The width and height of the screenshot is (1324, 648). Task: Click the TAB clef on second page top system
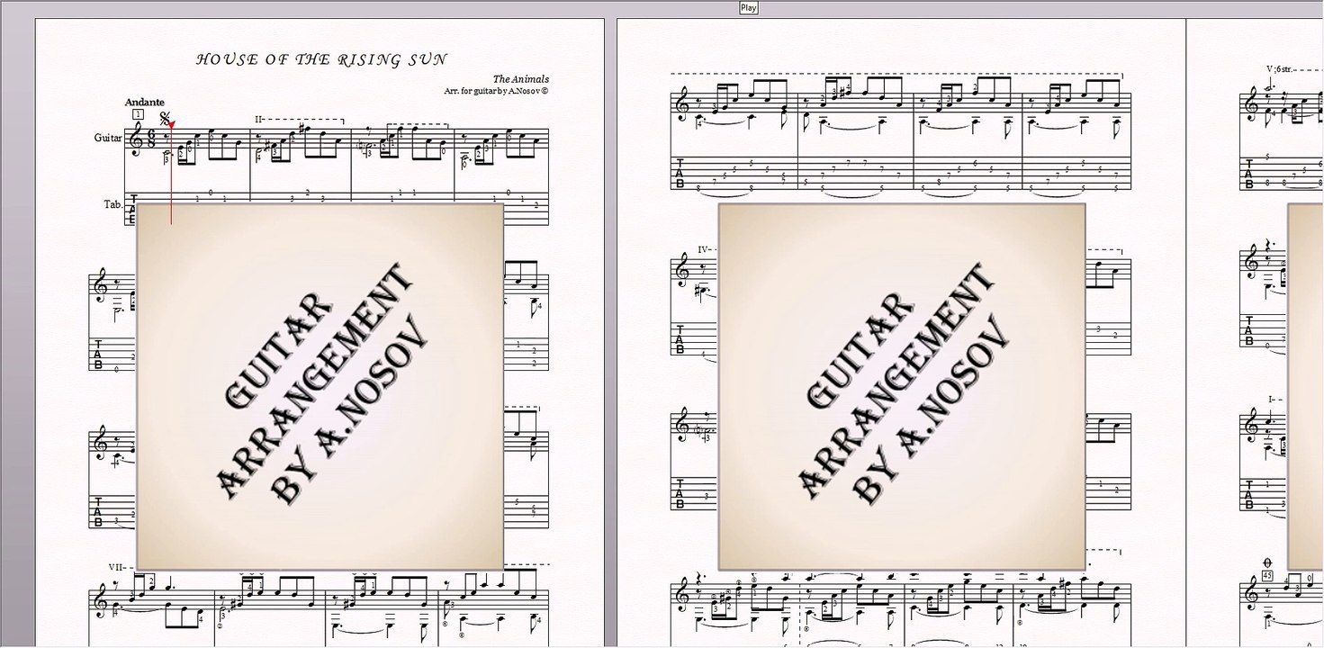point(680,175)
